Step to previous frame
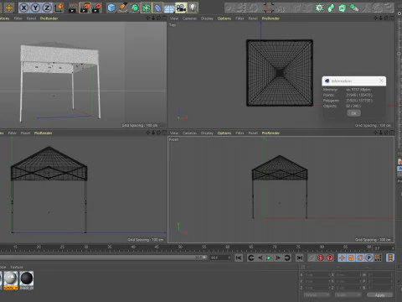Screen dimensions: 402x302 (260, 258)
